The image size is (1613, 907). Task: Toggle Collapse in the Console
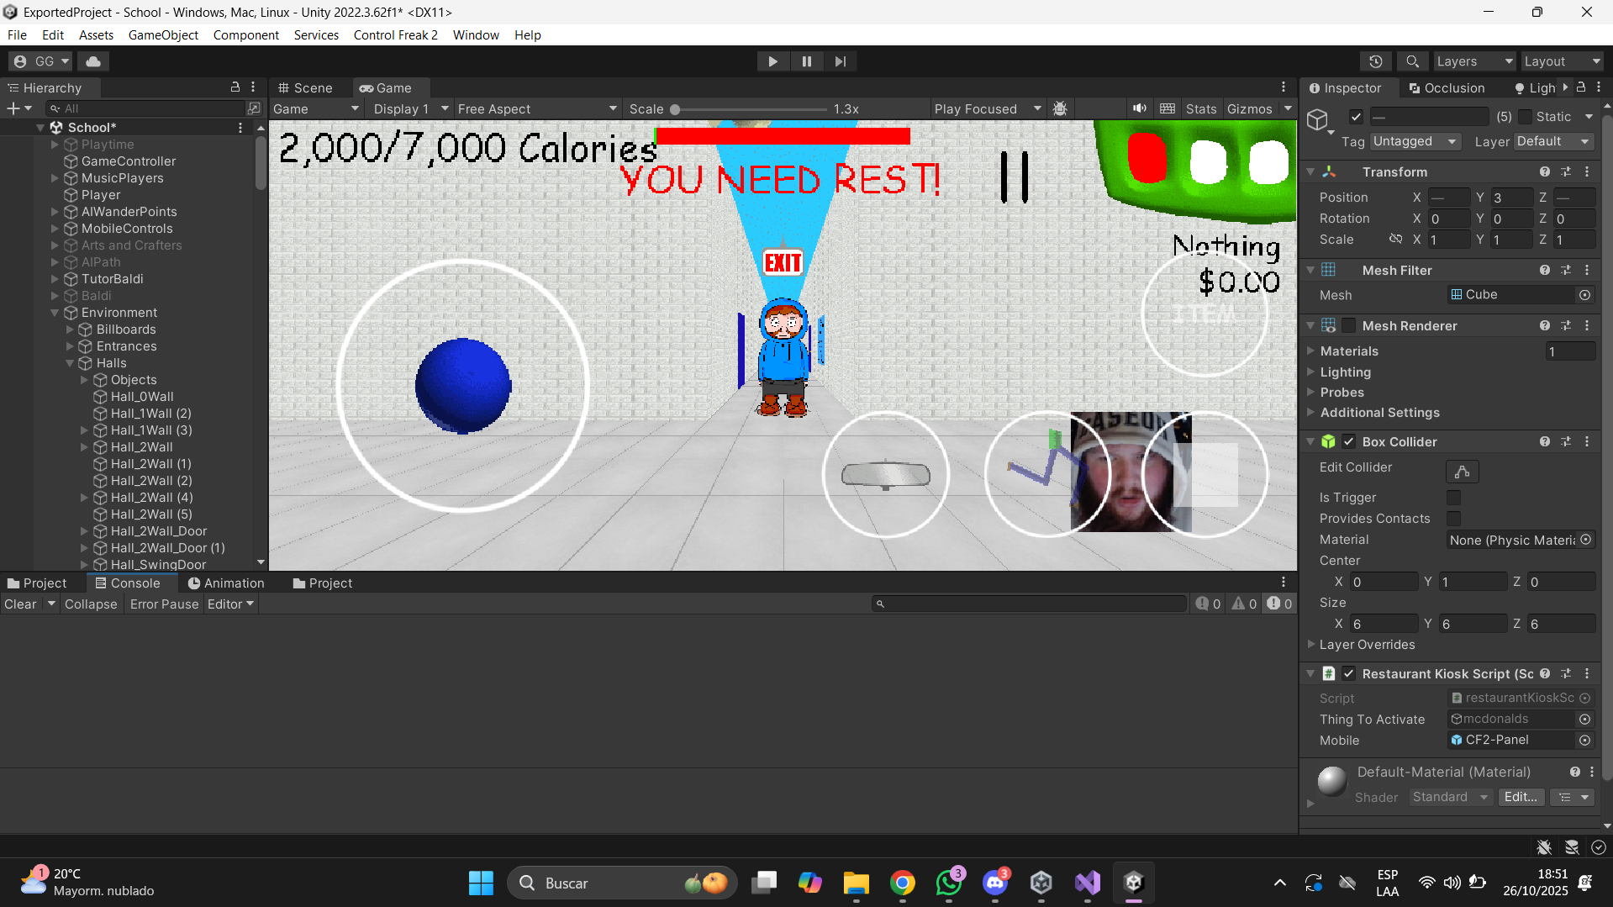(91, 604)
